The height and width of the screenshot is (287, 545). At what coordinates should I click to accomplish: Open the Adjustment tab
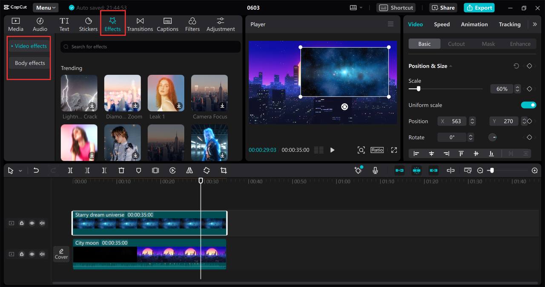(221, 25)
